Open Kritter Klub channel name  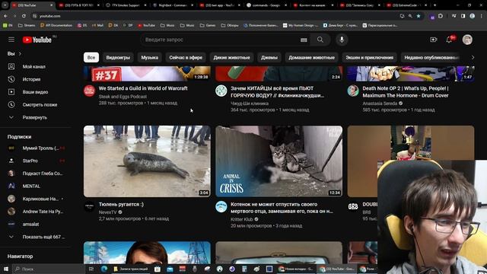(242, 219)
